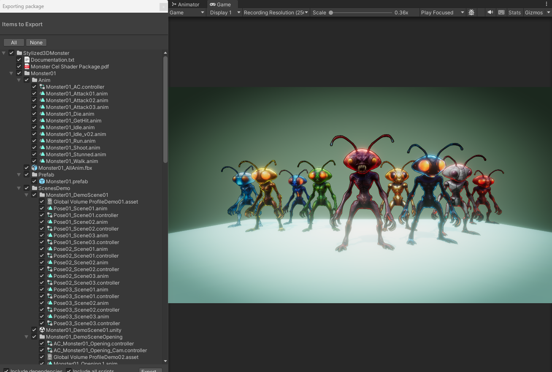552x372 pixels.
Task: Click the Global Volume ProfileDemo02.asset icon
Action: tap(50, 357)
